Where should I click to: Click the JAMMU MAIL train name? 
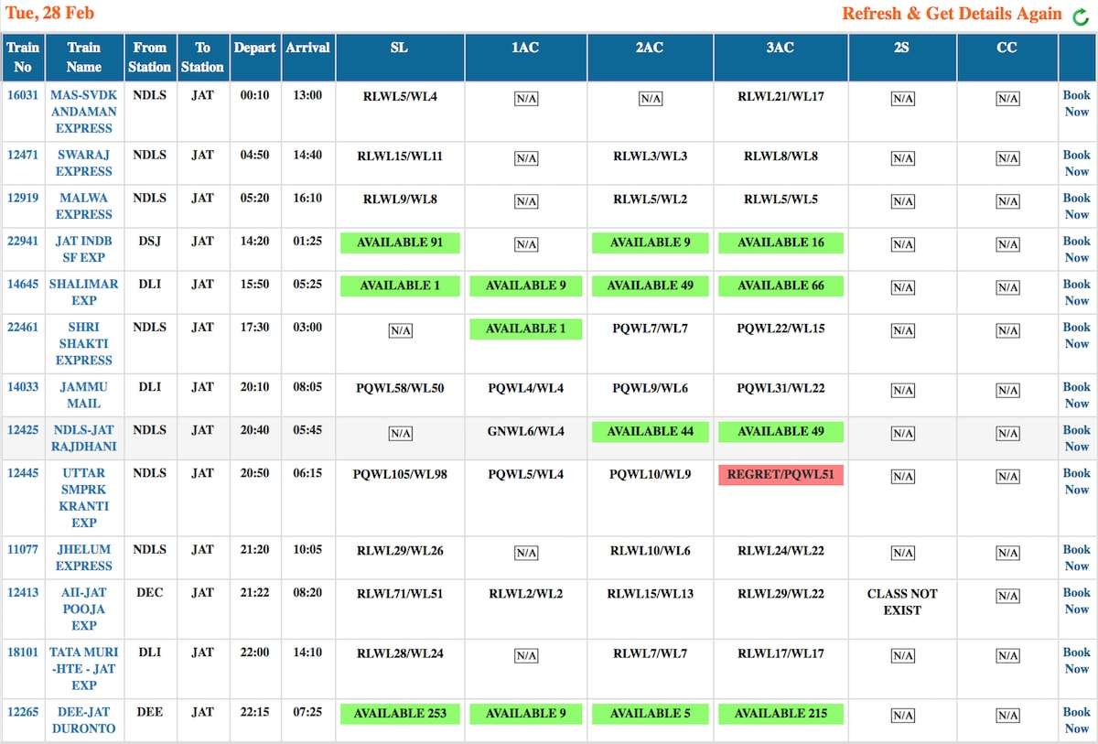pos(84,394)
